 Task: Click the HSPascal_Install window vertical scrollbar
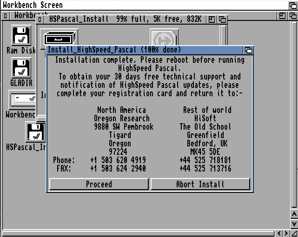point(224,35)
